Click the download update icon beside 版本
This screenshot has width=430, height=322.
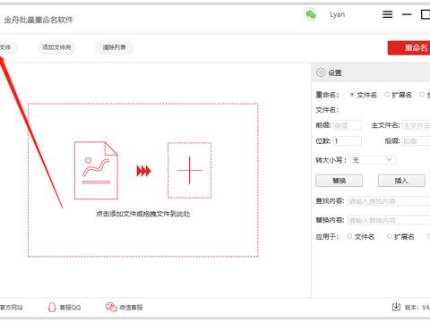pyautogui.click(x=396, y=307)
